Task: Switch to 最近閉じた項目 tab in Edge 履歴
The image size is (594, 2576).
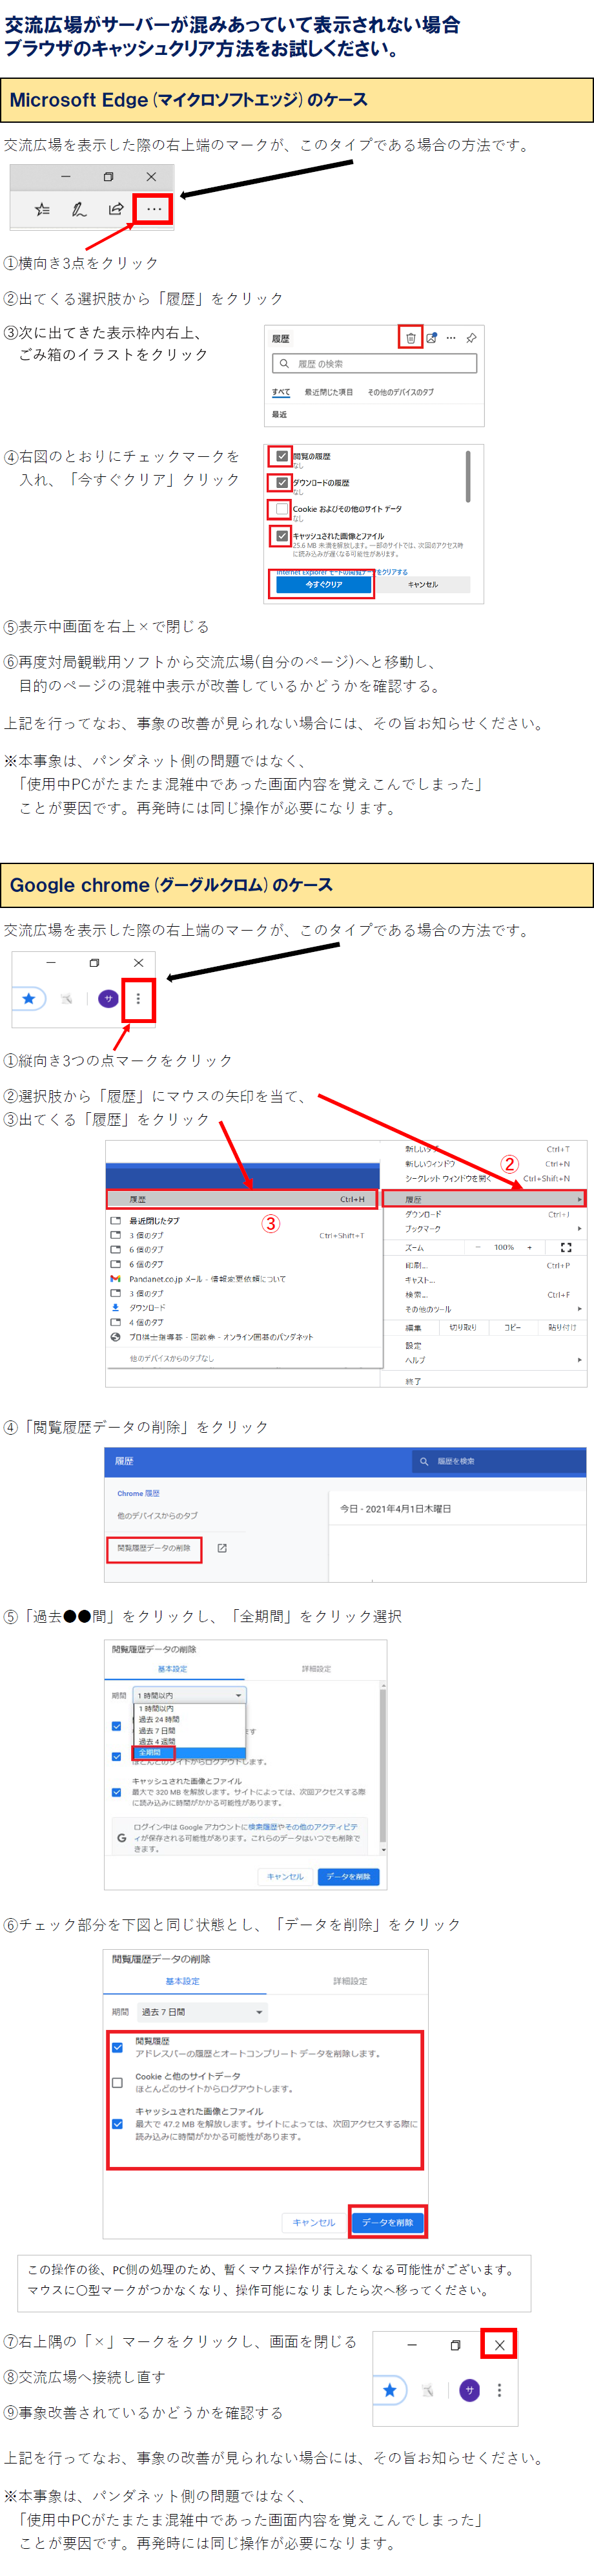Action: 329,392
